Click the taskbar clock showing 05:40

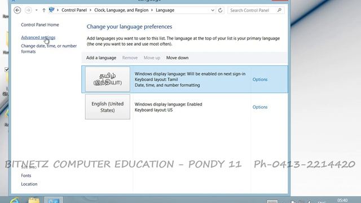[x=342, y=201]
